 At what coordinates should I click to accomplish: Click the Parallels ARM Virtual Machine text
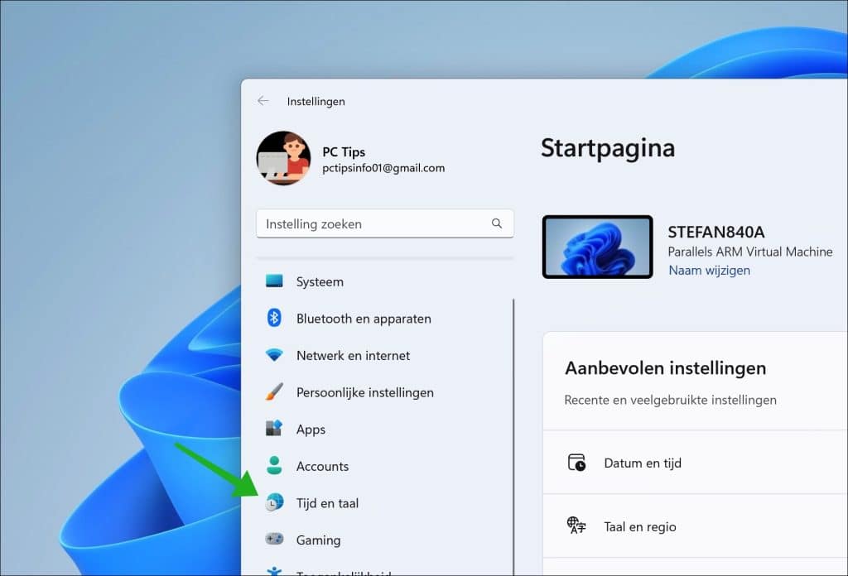click(x=750, y=252)
